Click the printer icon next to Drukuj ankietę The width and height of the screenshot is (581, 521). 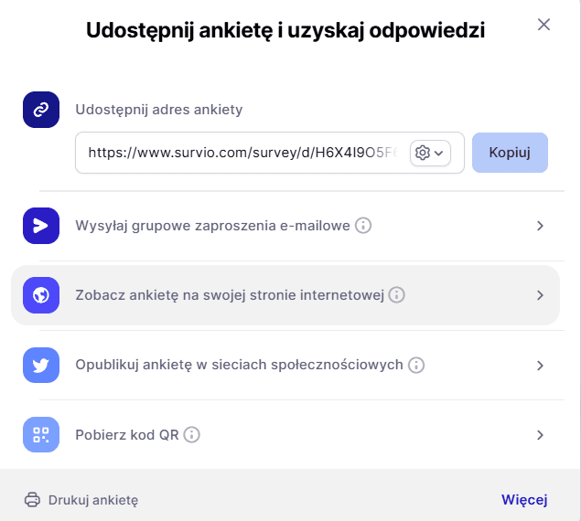(32, 500)
